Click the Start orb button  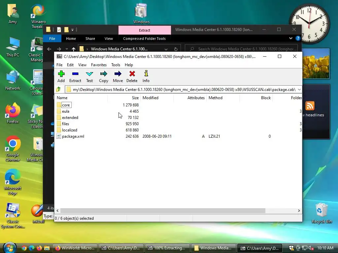pyautogui.click(x=10, y=248)
